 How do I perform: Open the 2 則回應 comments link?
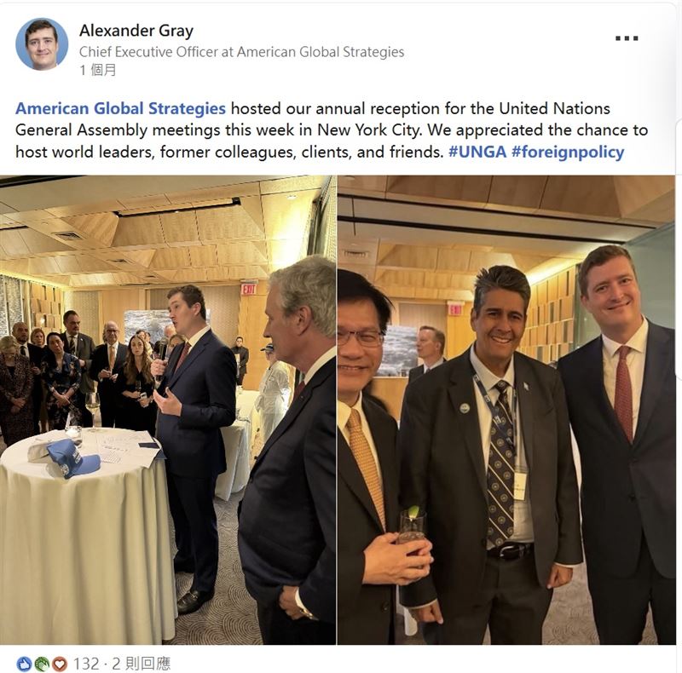pyautogui.click(x=142, y=664)
